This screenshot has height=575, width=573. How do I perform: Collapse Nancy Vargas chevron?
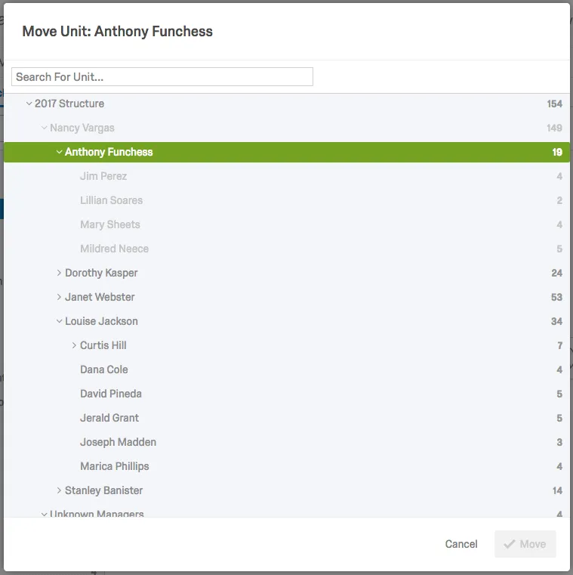[x=45, y=128]
